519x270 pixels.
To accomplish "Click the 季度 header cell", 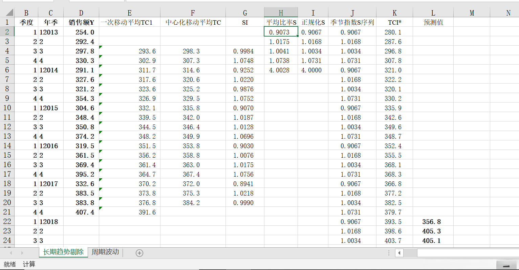I will coord(26,22).
